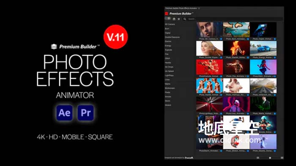Favorite Photo_Energy_Animator with its blue star
The image size is (296, 166).
[x=275, y=58]
